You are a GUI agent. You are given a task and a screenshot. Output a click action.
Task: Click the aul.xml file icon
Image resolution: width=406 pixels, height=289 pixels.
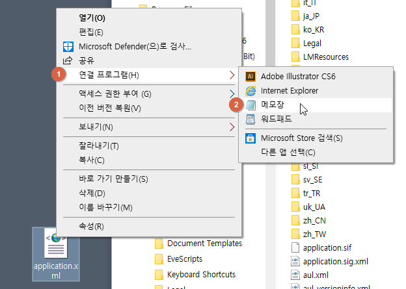[x=295, y=275]
